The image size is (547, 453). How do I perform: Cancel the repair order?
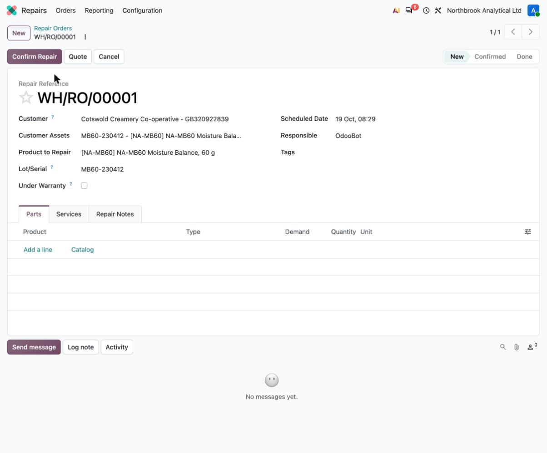(109, 57)
